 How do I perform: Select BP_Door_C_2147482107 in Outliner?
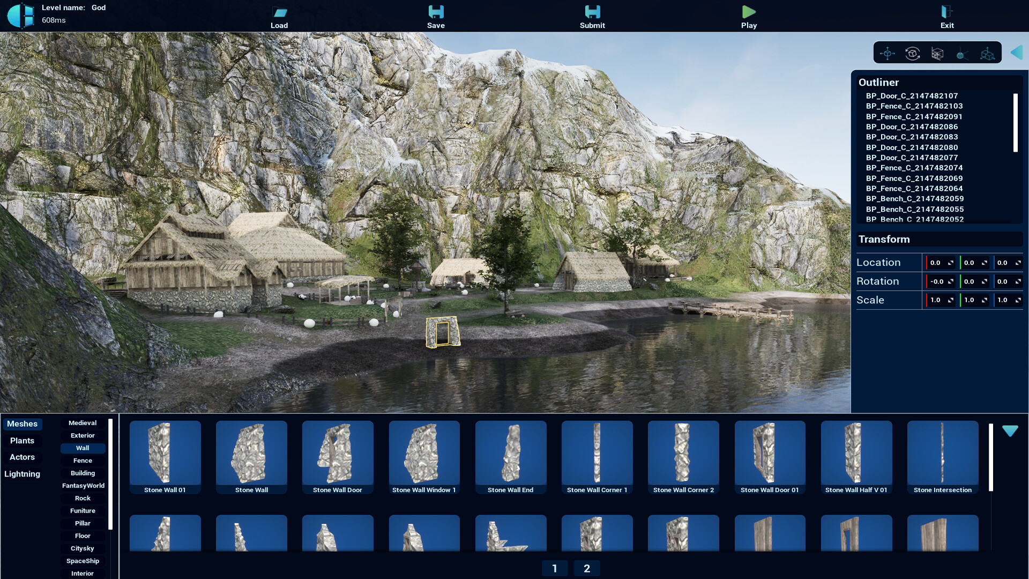pyautogui.click(x=912, y=96)
